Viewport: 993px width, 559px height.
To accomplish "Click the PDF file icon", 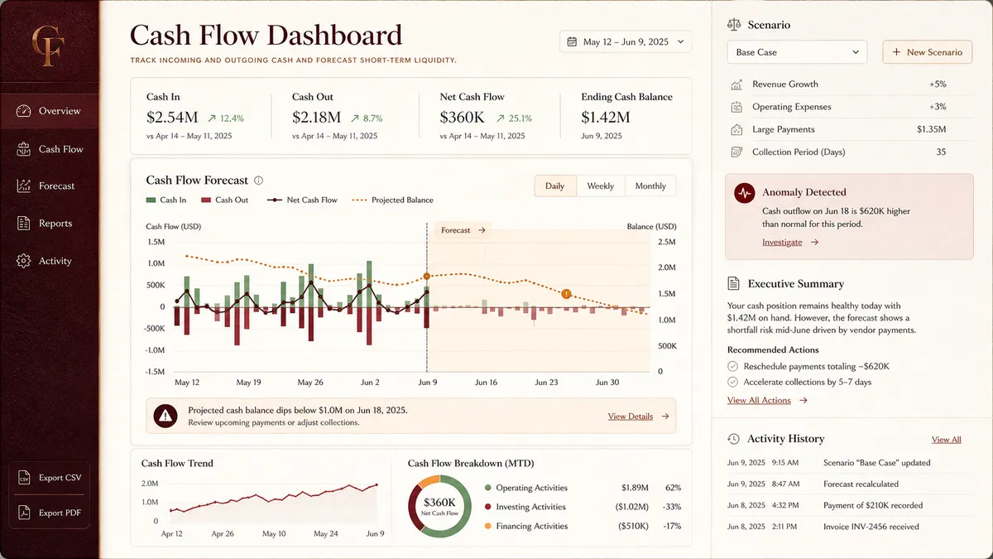I will [x=24, y=513].
